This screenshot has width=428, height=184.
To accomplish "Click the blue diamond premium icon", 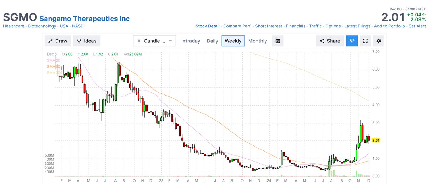I will (x=352, y=41).
